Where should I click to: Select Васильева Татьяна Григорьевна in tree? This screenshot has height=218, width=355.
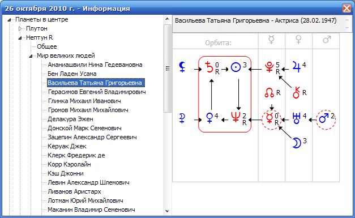96,83
